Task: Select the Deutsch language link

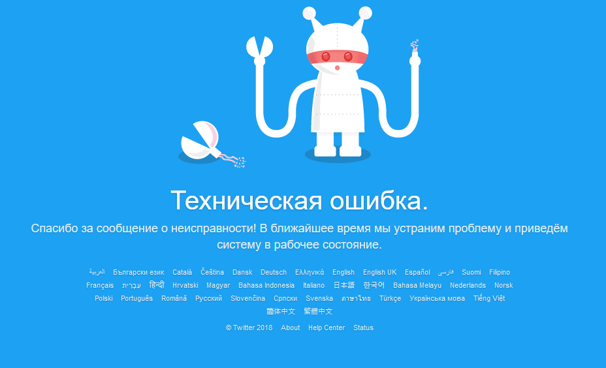Action: 273,272
